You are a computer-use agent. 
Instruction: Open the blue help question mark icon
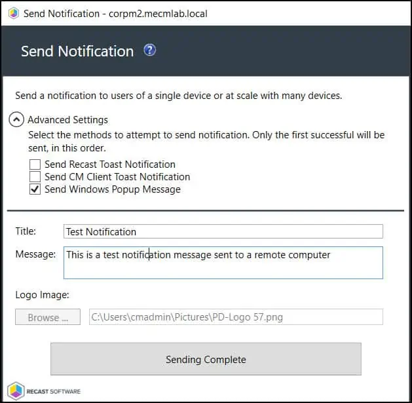150,50
